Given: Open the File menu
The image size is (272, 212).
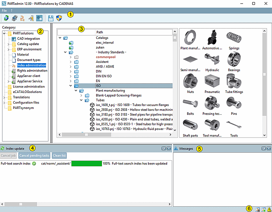Looking at the screenshot, I should pyautogui.click(x=4, y=11).
